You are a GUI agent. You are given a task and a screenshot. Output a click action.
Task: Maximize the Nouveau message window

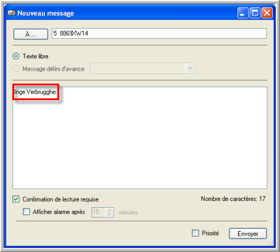[255, 13]
